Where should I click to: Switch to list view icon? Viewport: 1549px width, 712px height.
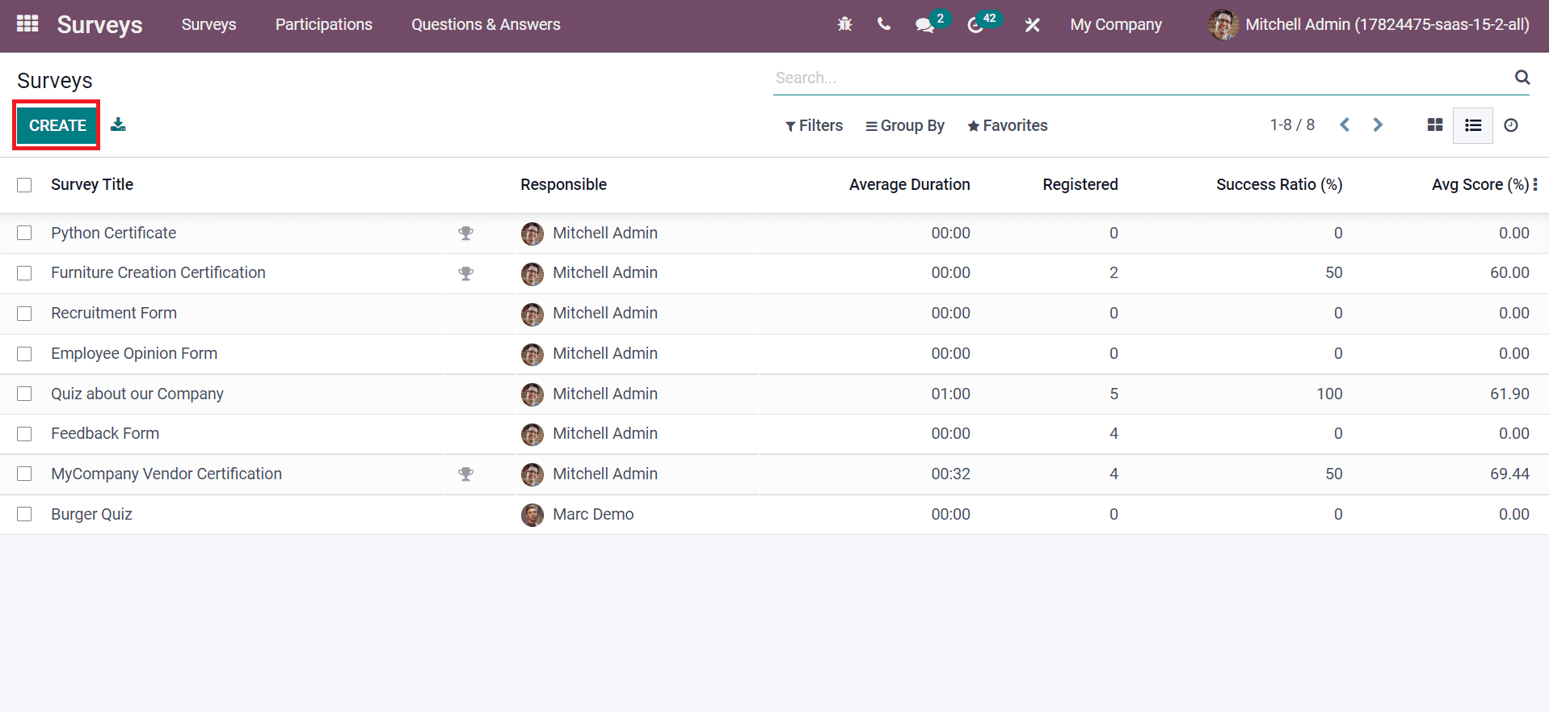point(1473,125)
